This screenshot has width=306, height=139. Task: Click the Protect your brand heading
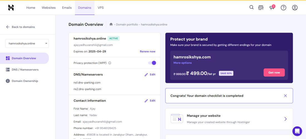[x=189, y=39]
